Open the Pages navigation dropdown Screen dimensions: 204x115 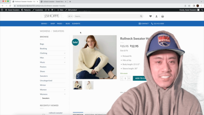click(60, 24)
